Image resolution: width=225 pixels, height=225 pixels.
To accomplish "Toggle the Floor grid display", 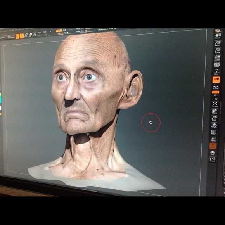I will [216, 73].
